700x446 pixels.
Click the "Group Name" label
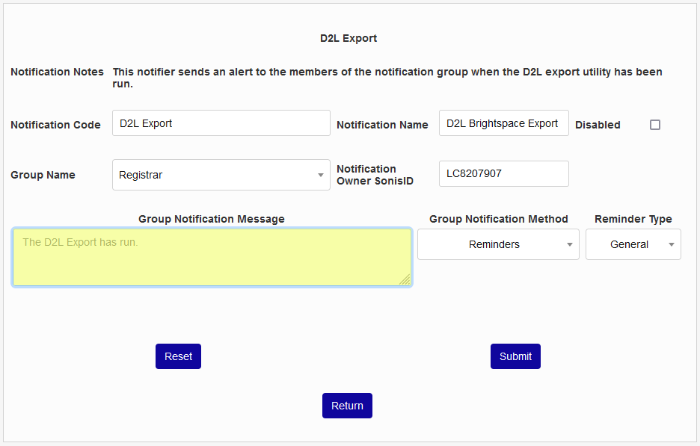[43, 175]
